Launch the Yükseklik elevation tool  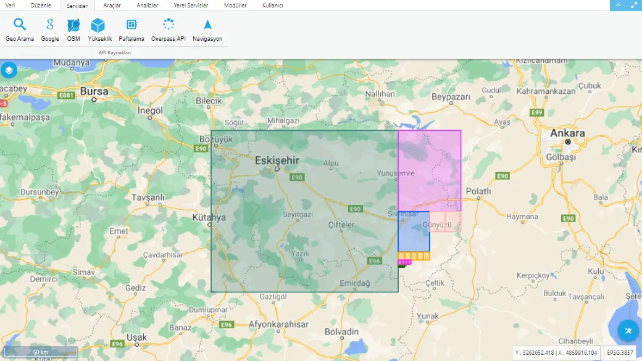pos(99,30)
